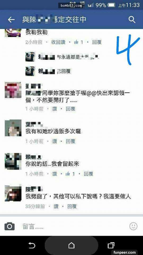Image resolution: width=143 pixels, height=255 pixels.
Task: Tap thumbs-up count on 你說的話 comment
Action: click(x=70, y=174)
